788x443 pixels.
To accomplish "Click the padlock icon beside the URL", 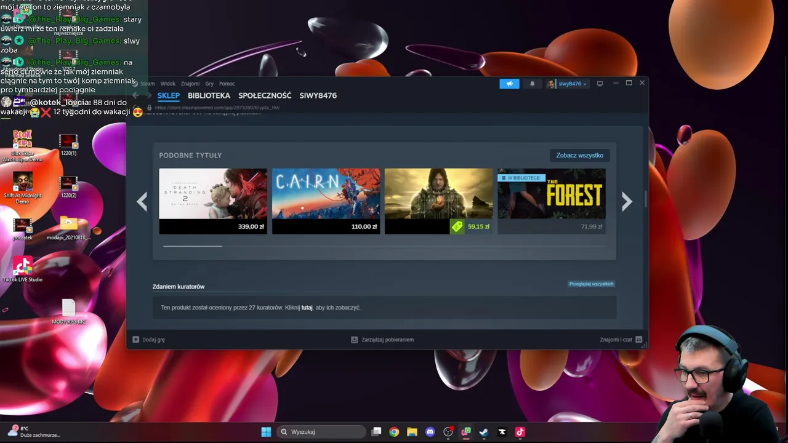I will (x=149, y=108).
